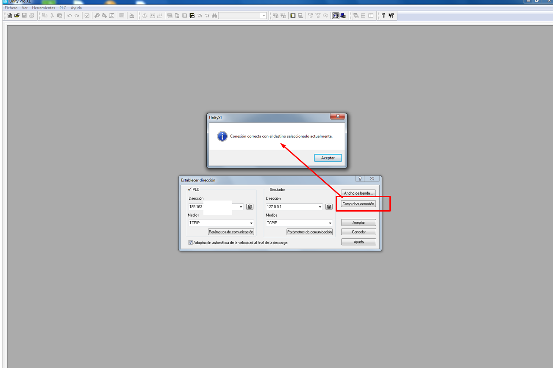Click Aceptar in Establecer dirección dialog
Screen dimensions: 553x368
[358, 223]
